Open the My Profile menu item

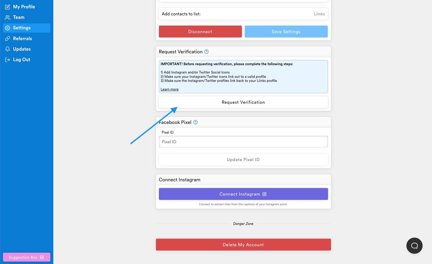(x=24, y=7)
